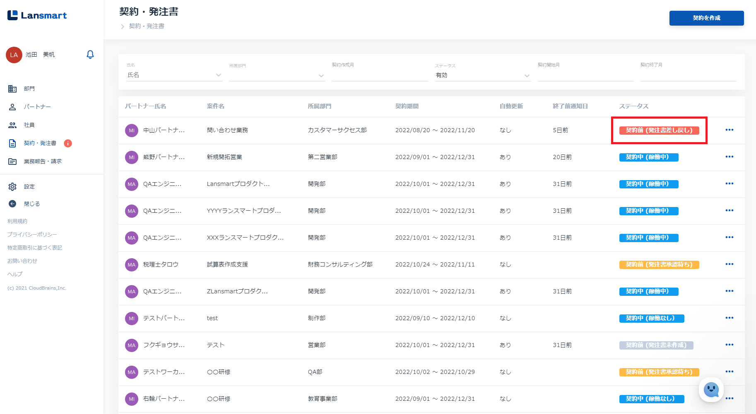Click the LA user avatar
The width and height of the screenshot is (756, 414).
point(14,55)
